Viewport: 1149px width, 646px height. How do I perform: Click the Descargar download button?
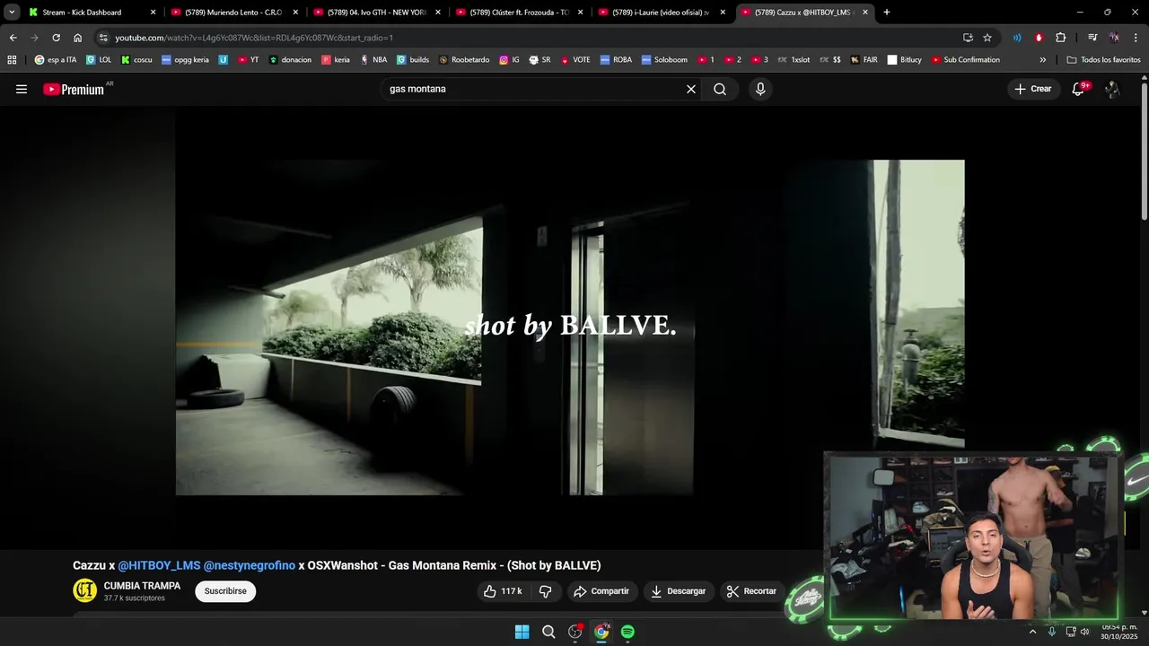point(678,591)
